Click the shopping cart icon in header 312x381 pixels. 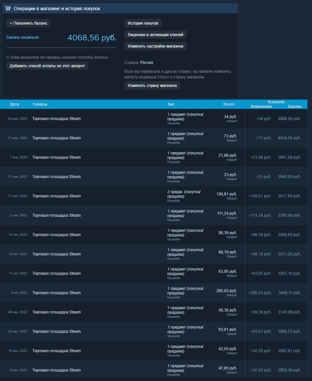[x=8, y=9]
